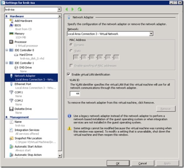Select the "None" text under DVD Drive
The image size is (184, 168).
(23, 71)
